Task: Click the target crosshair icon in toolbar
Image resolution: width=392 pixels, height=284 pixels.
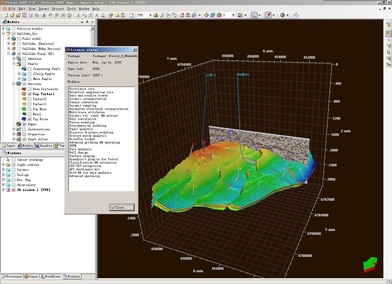Action: (206, 15)
